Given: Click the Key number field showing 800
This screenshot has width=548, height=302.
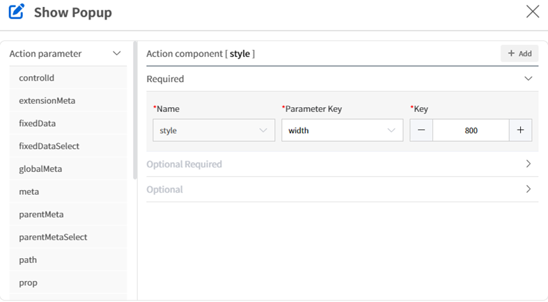Looking at the screenshot, I should click(x=471, y=130).
